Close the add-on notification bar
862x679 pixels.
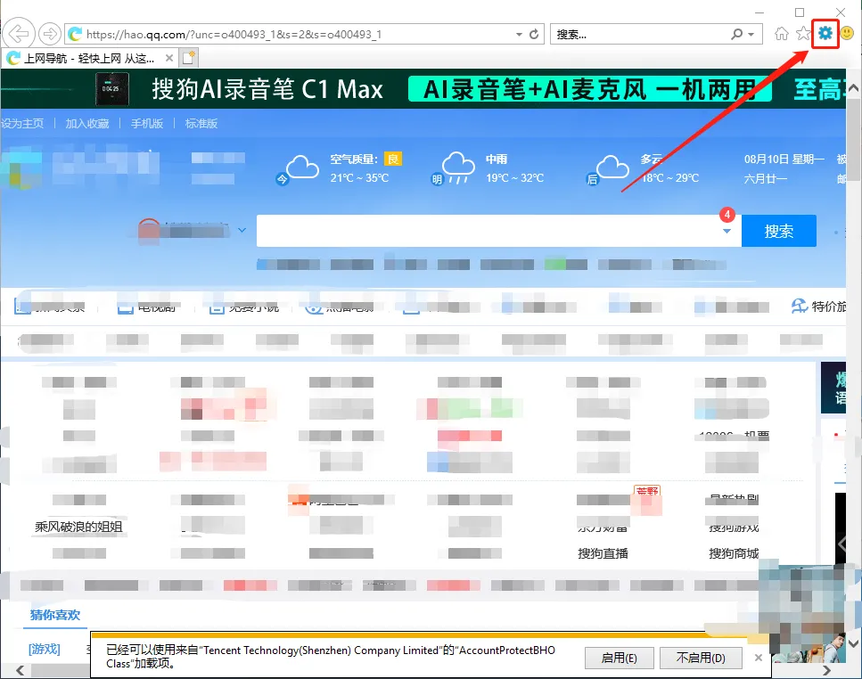[758, 658]
